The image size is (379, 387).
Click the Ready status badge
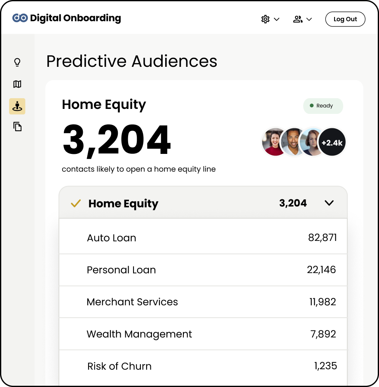tap(323, 106)
